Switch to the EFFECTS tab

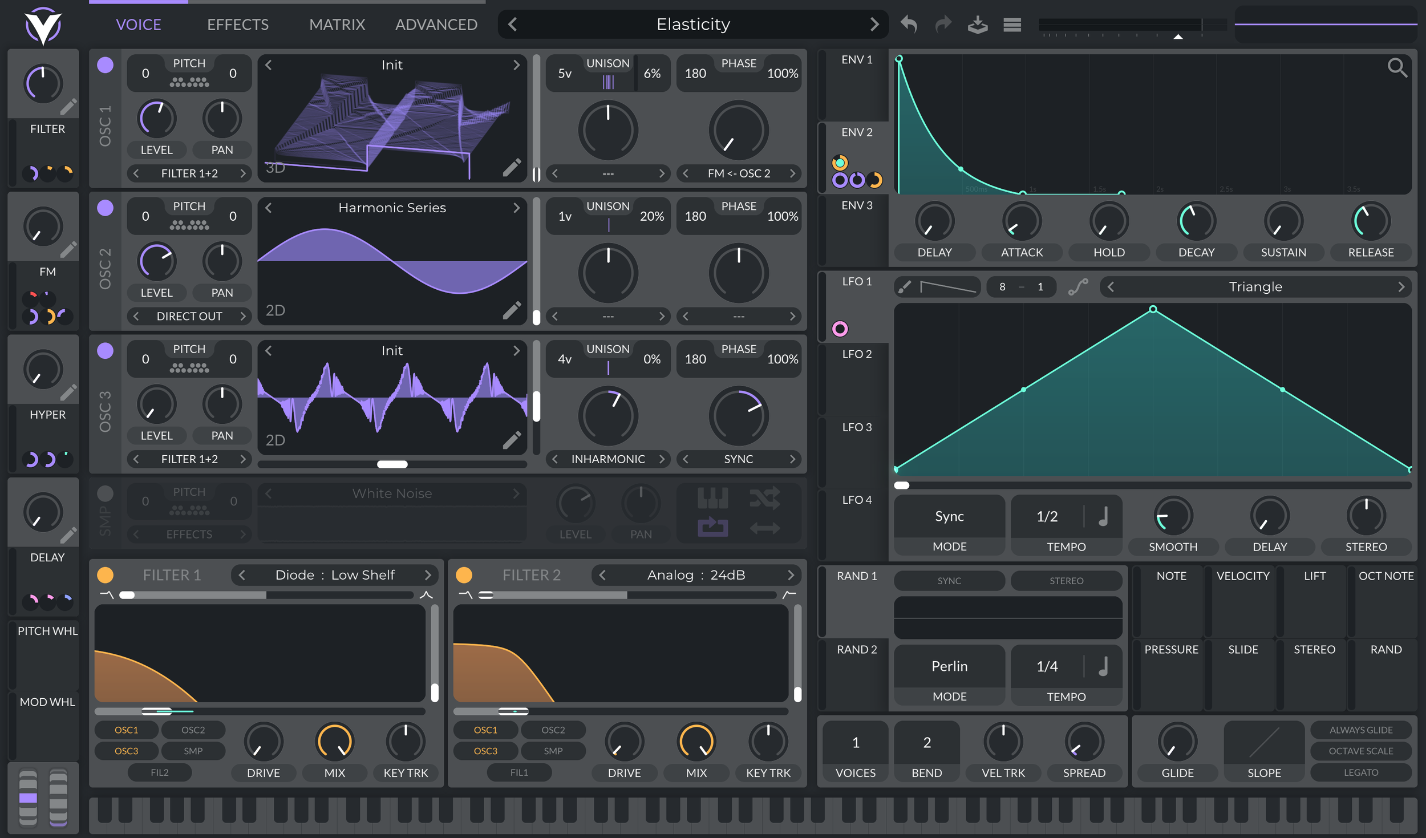[237, 25]
